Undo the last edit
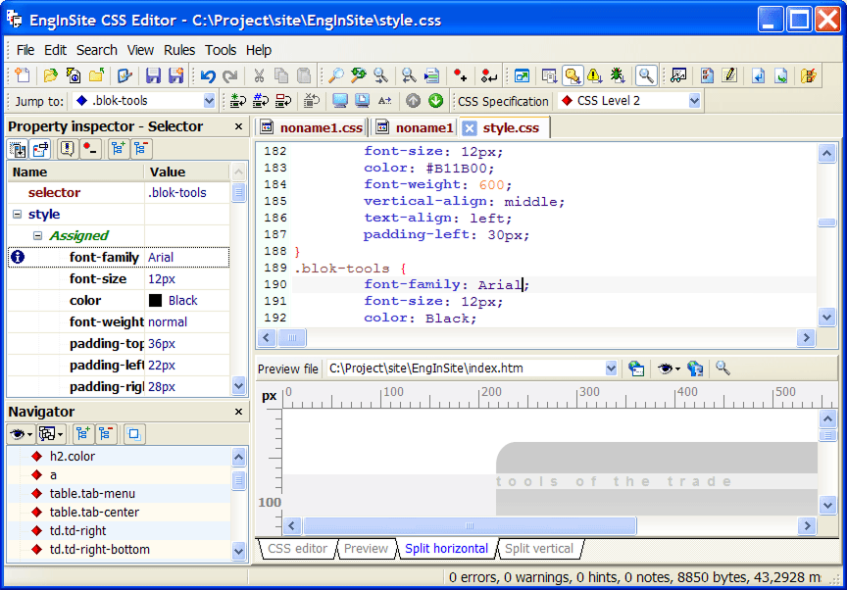 tap(208, 75)
